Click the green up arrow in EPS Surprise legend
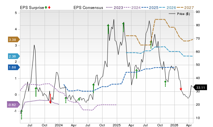Image resolution: width=213 pixels, height=127 pixels. click(46, 7)
